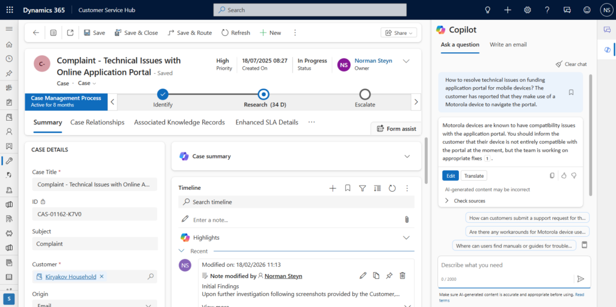Copy the Copilot response to clipboard
This screenshot has width=616, height=307.
click(x=552, y=175)
